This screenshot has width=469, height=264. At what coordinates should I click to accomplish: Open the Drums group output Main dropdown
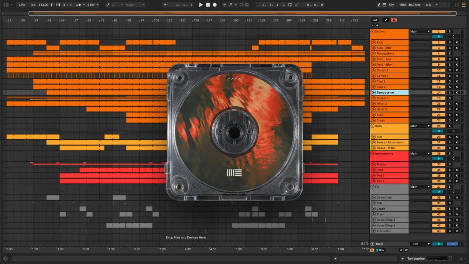pos(420,32)
